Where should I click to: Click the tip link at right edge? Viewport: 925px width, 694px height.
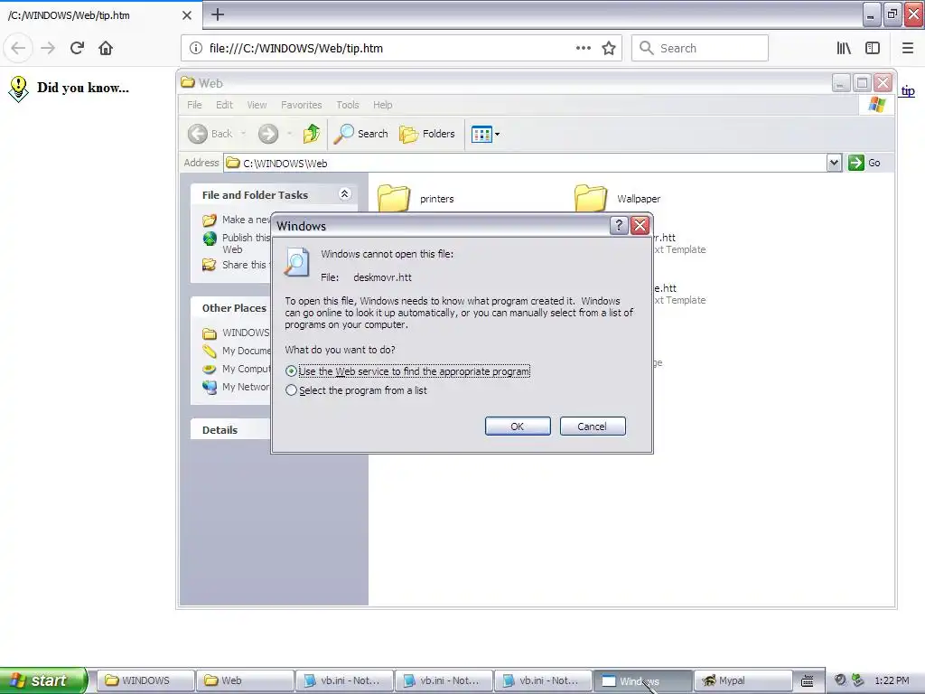pos(907,90)
